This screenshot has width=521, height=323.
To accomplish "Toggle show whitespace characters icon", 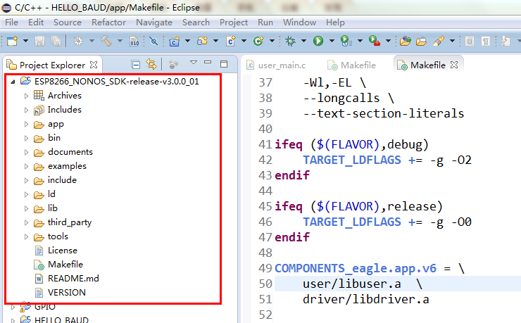I will tap(486, 41).
